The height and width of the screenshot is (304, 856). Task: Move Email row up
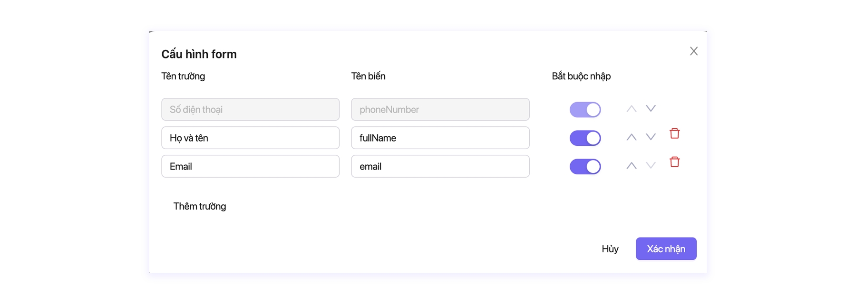631,166
